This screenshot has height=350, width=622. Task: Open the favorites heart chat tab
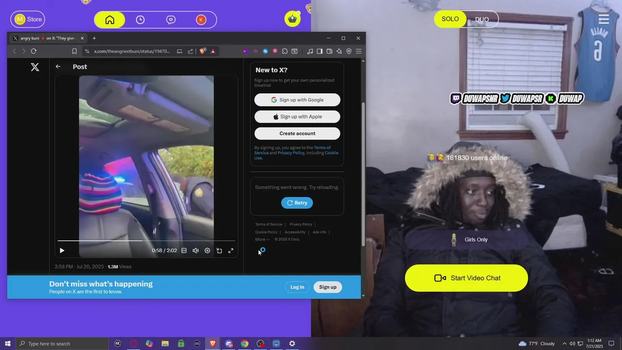pos(171,19)
